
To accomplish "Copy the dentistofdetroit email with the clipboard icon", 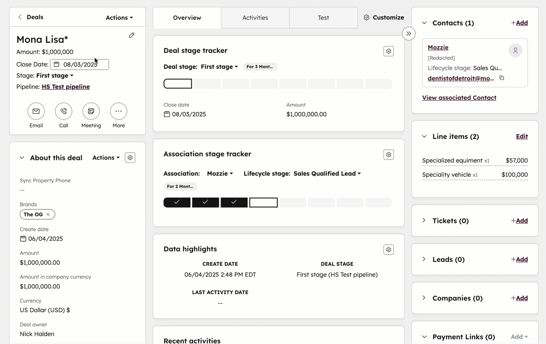I will point(501,78).
